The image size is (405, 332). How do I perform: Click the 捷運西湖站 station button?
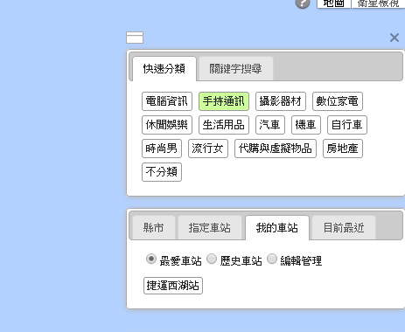coord(173,286)
